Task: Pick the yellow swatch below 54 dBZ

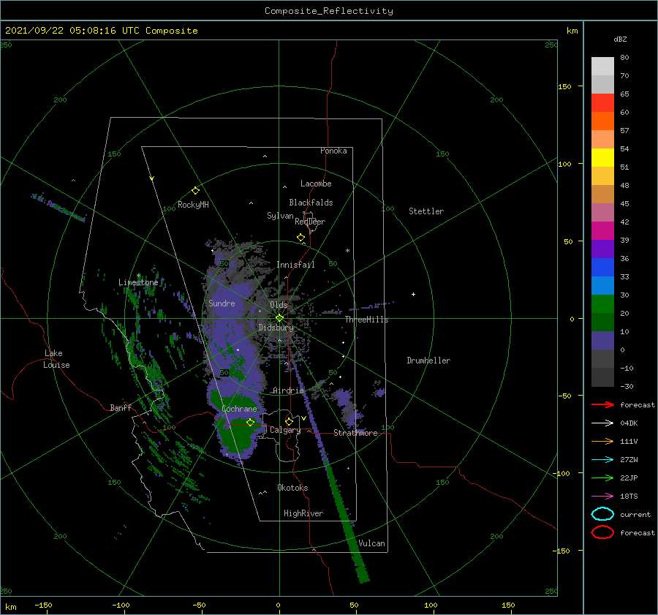Action: tap(602, 158)
